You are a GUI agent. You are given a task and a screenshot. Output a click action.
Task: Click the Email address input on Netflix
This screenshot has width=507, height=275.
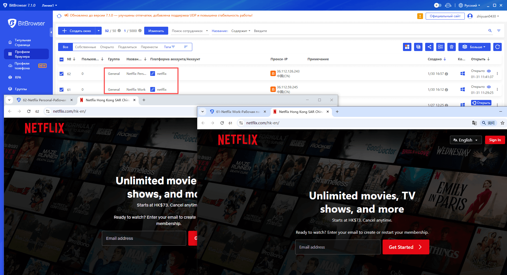click(337, 247)
